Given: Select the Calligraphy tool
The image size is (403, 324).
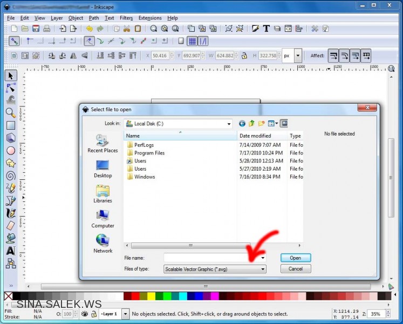Looking at the screenshot, I should (11, 213).
